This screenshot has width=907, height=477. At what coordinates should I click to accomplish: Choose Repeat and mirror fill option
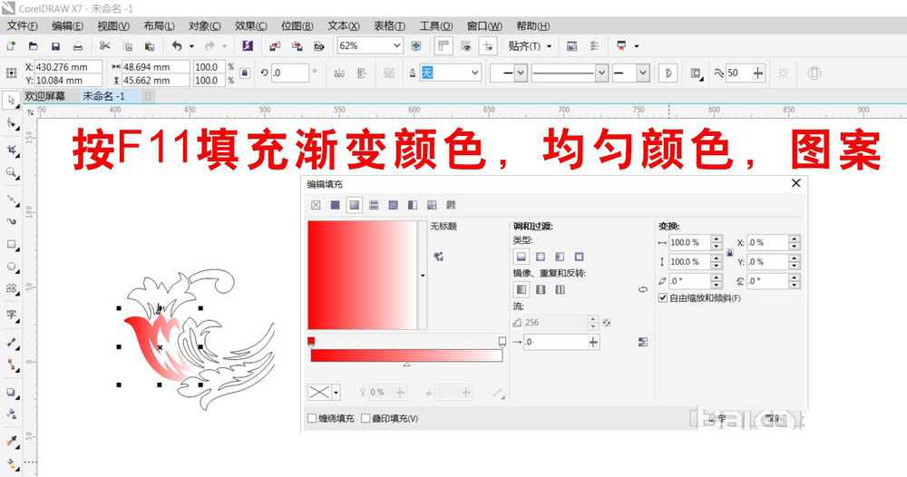pyautogui.click(x=541, y=289)
